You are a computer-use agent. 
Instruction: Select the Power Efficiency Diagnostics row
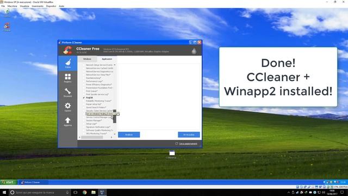coord(99,84)
